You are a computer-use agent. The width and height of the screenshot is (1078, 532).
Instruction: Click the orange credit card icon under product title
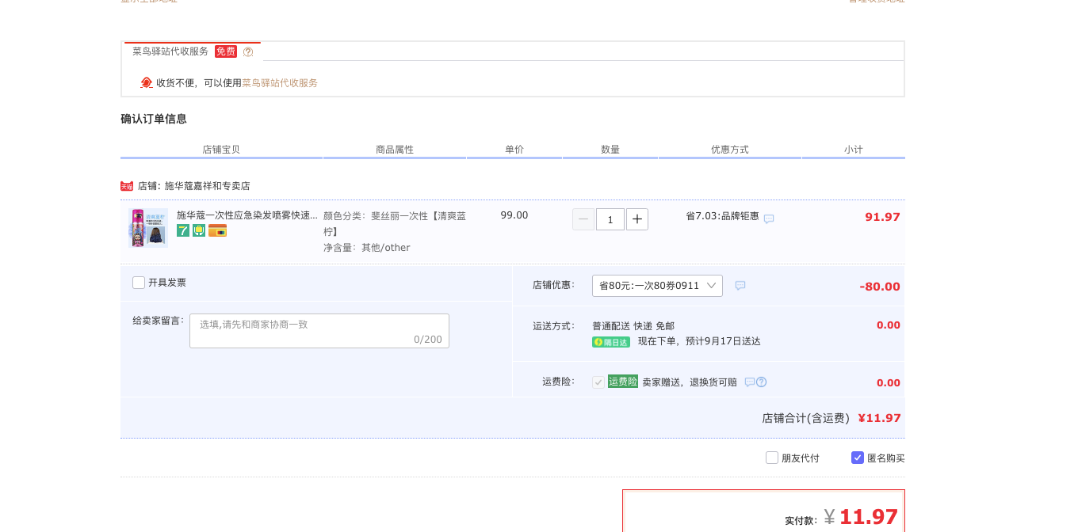pyautogui.click(x=218, y=230)
